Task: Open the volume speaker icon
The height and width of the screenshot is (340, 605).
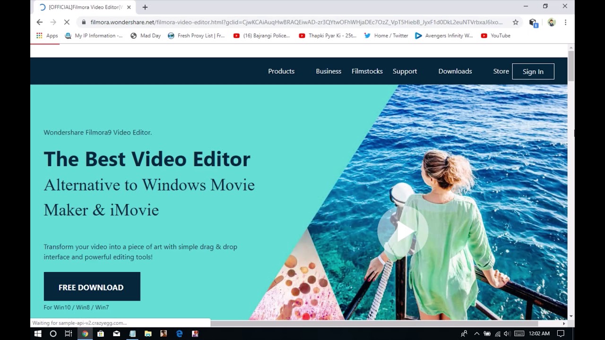Action: pos(507,333)
